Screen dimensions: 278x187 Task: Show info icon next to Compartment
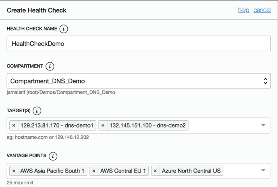coord(50,66)
